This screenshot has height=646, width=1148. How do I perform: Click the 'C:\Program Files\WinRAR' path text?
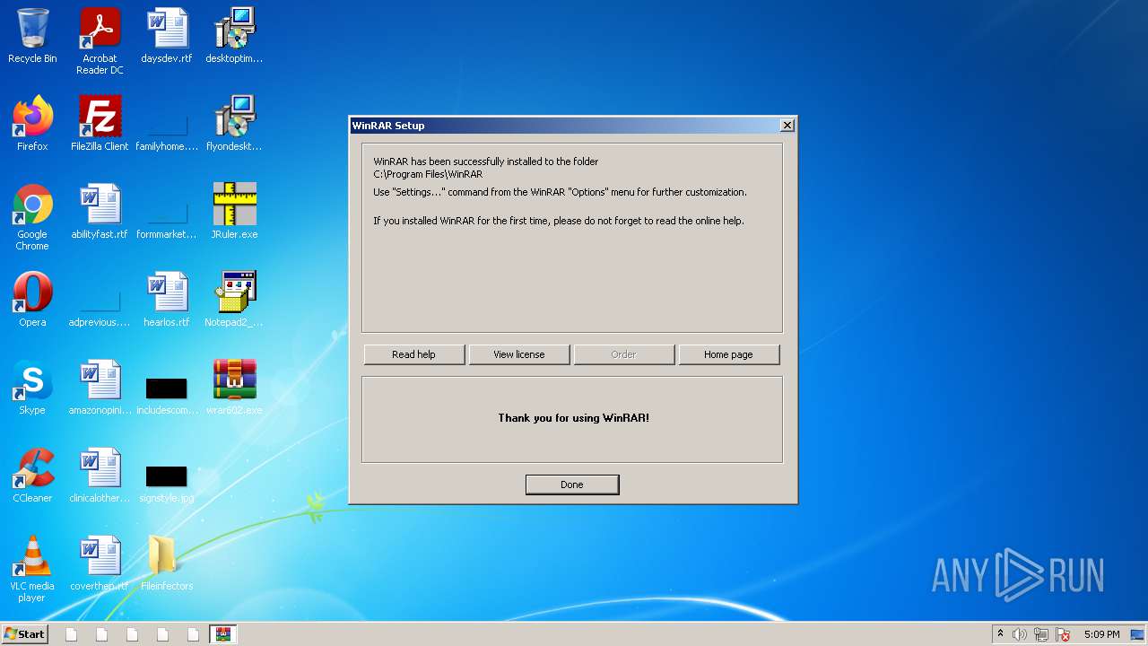click(428, 174)
